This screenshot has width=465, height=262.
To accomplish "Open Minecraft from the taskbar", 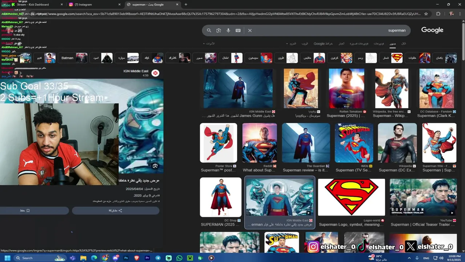I will (190, 258).
